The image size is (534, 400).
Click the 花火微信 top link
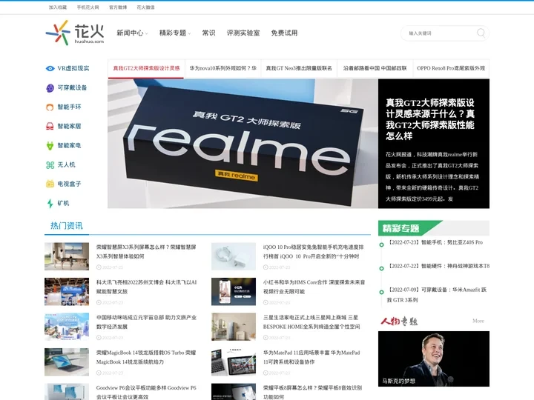(x=145, y=7)
